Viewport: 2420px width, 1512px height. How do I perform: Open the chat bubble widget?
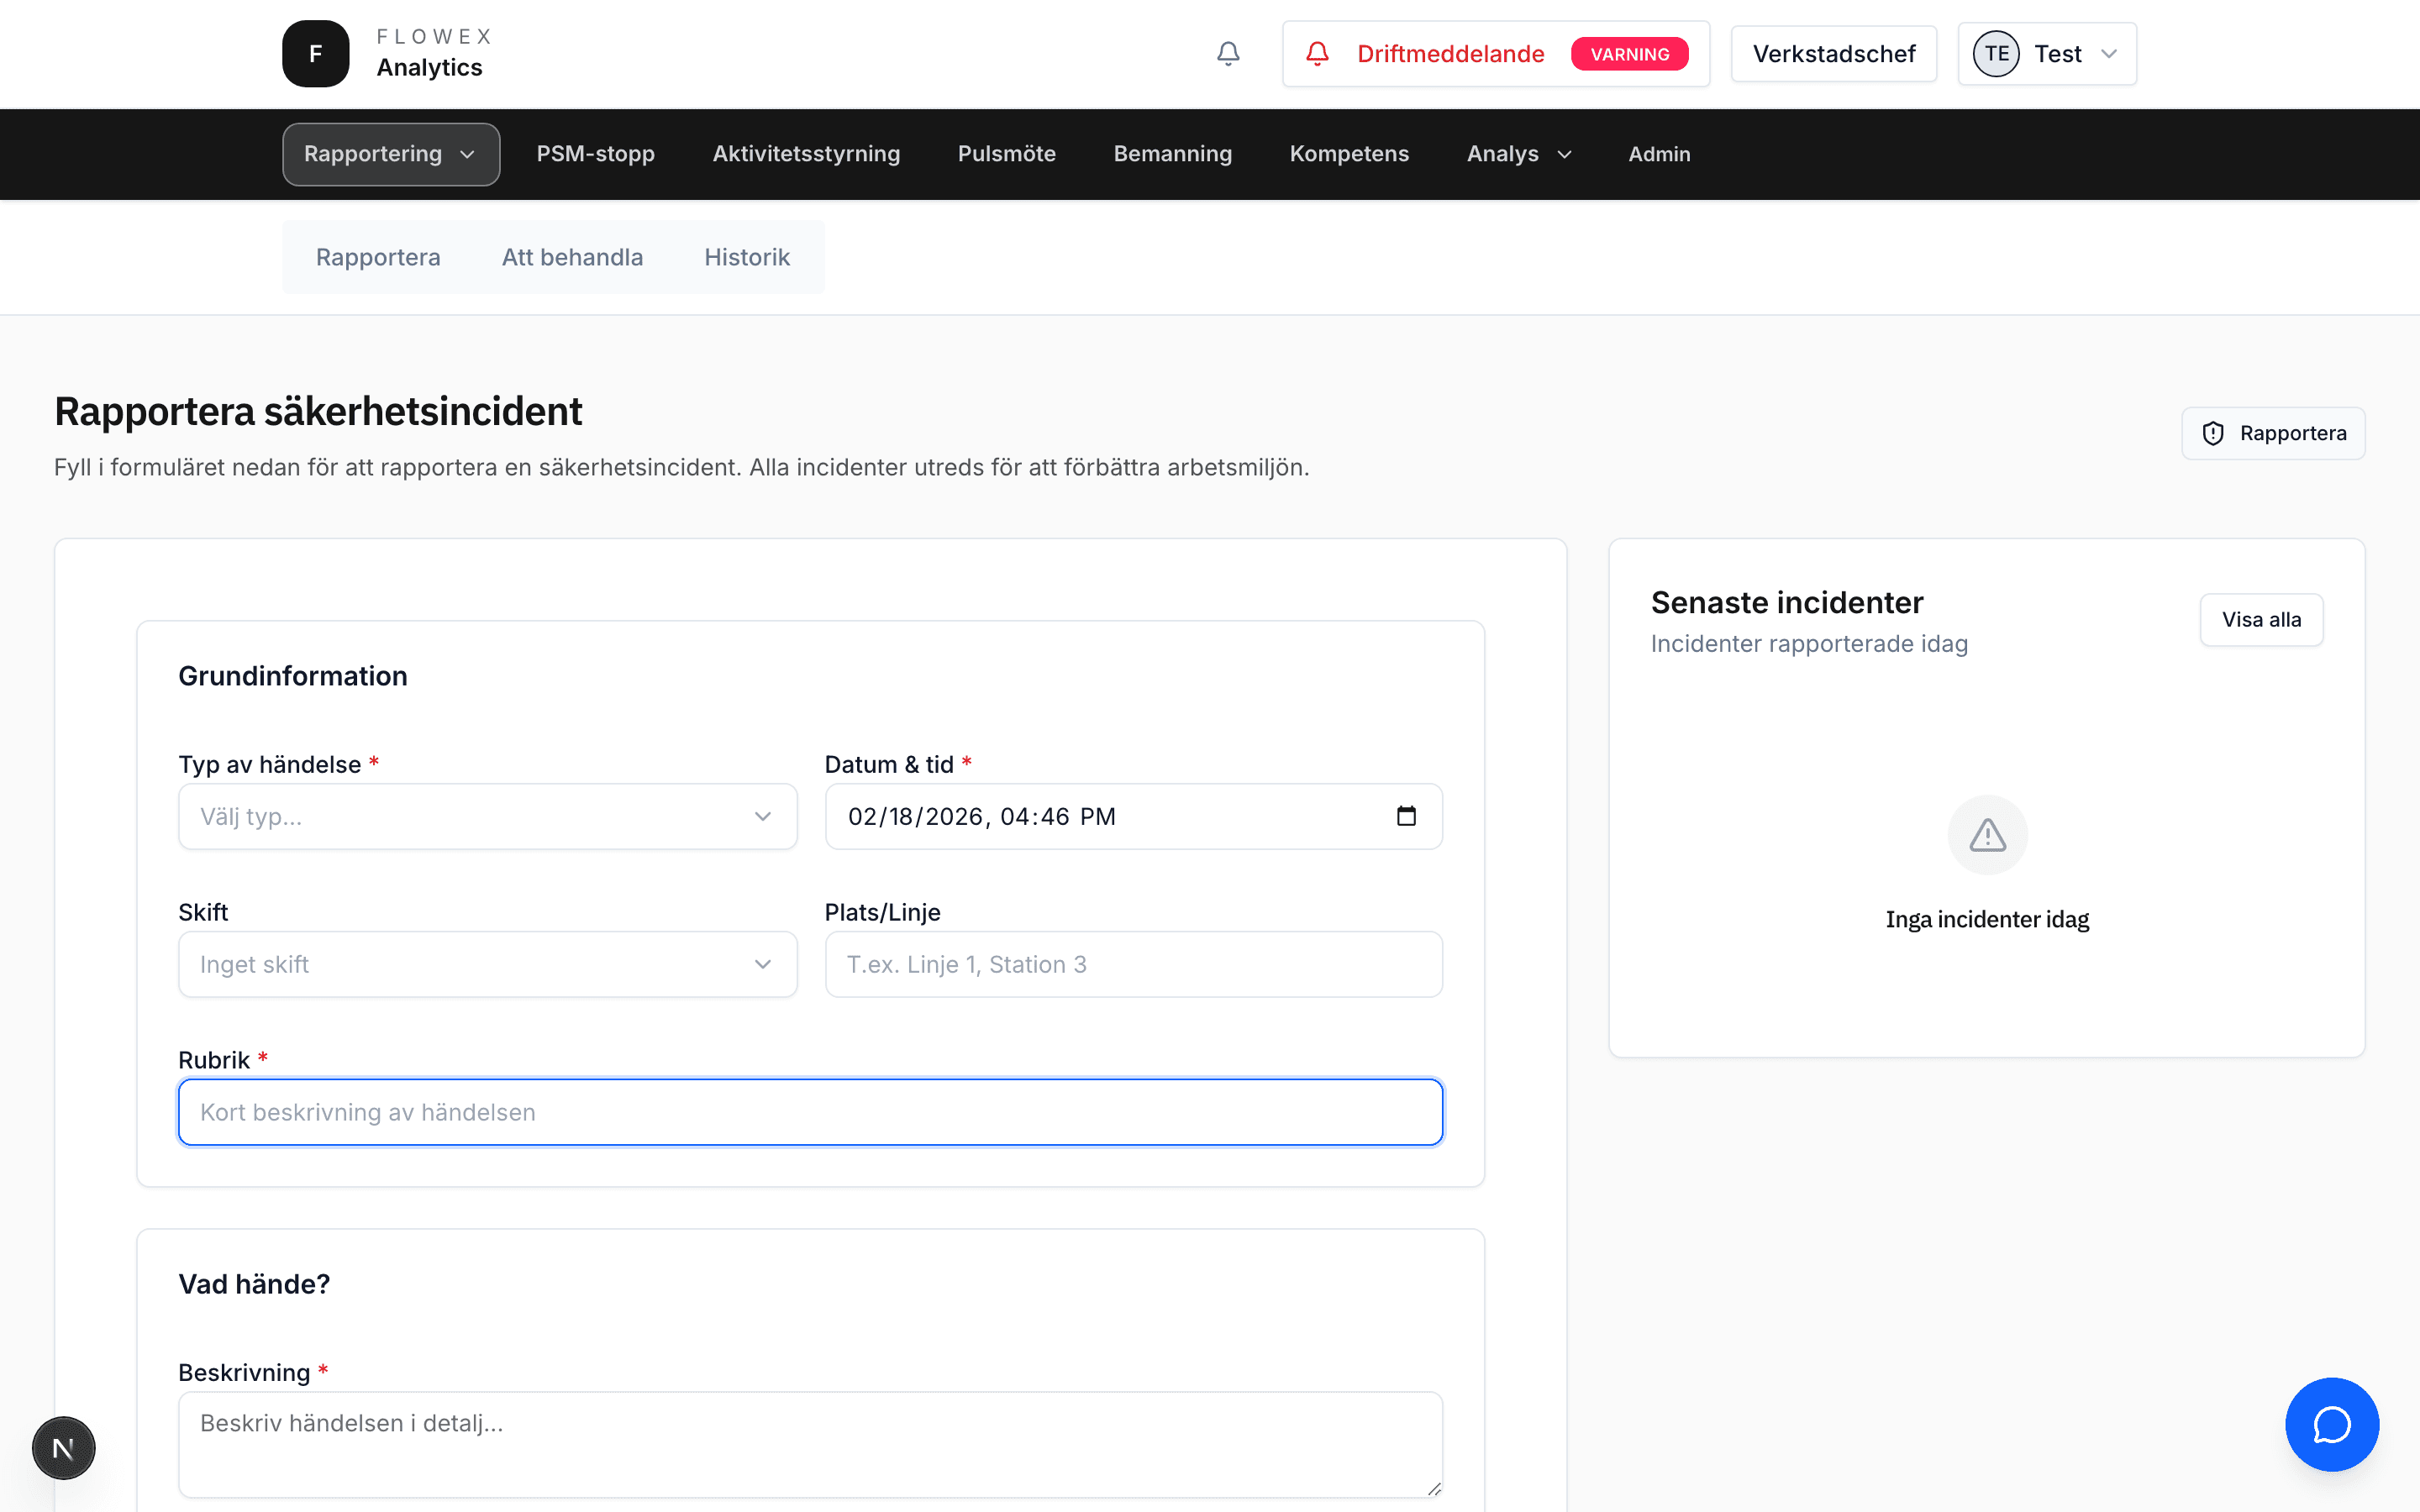point(2331,1424)
